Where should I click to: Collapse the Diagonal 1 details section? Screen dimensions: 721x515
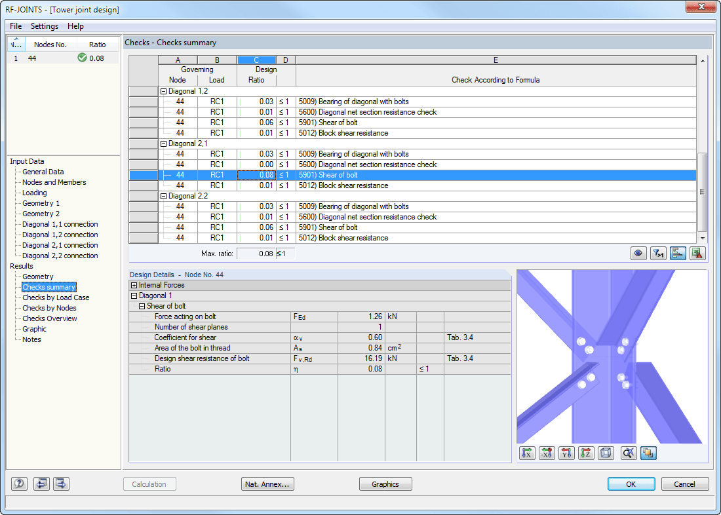(134, 296)
